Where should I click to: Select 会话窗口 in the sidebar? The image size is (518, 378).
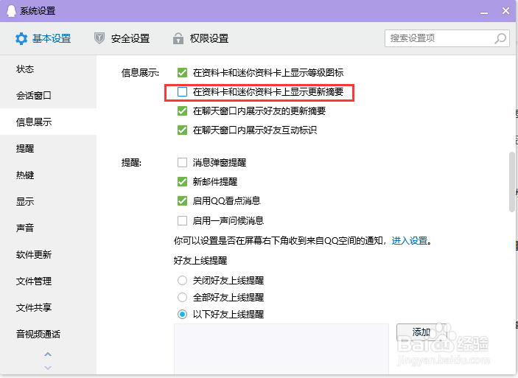click(x=48, y=96)
